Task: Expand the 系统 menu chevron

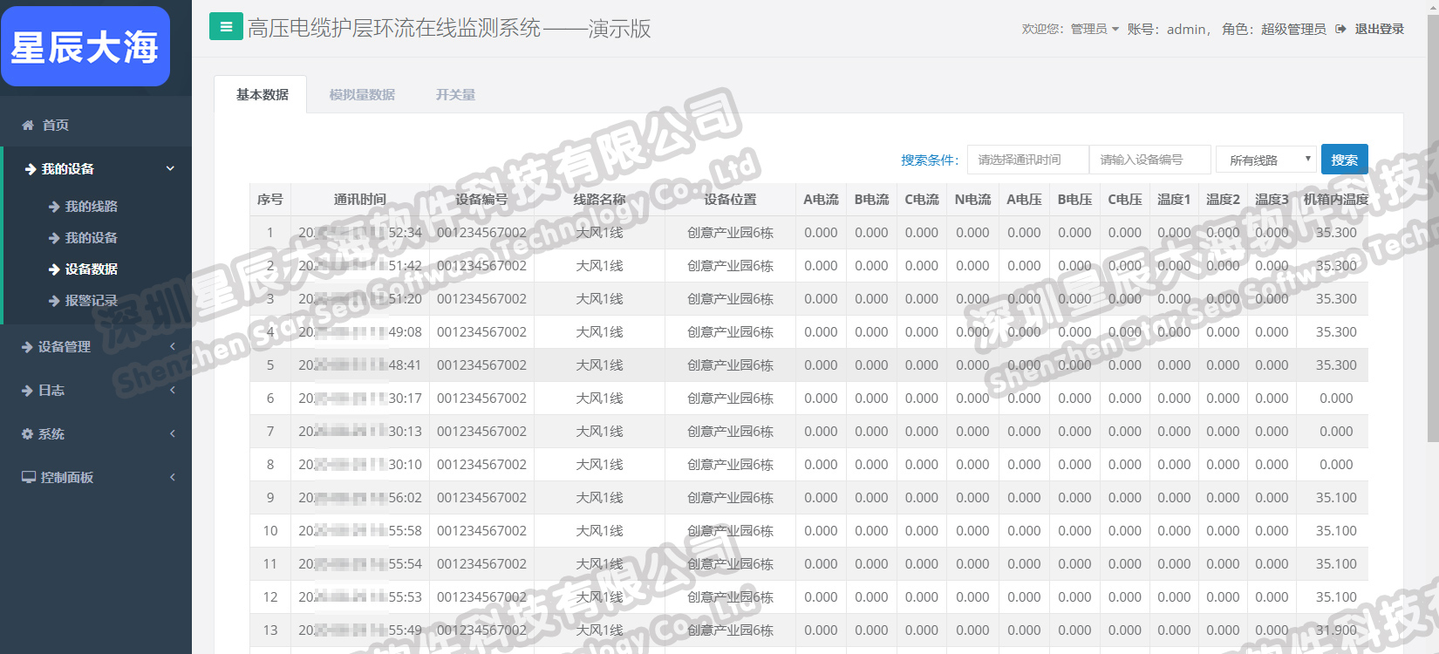Action: click(x=173, y=433)
